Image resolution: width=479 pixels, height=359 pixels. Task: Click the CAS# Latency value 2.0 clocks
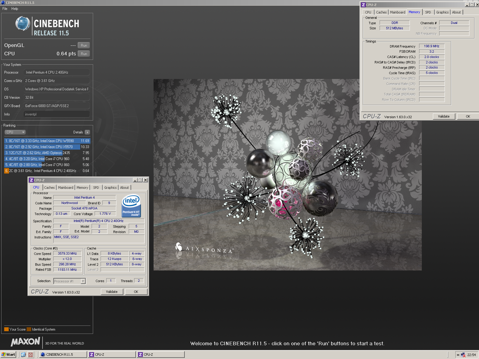tap(432, 57)
